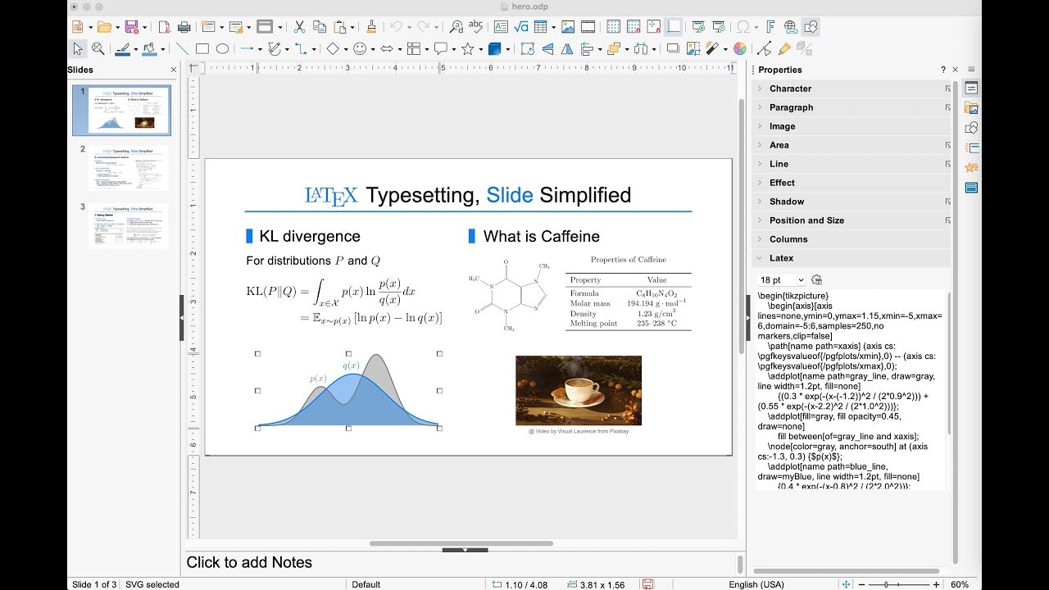Click the Export as PDF icon
This screenshot has width=1049, height=590.
[x=165, y=26]
